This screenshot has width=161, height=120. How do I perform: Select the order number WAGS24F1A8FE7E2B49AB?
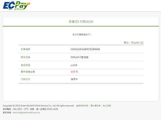[x=85, y=49]
